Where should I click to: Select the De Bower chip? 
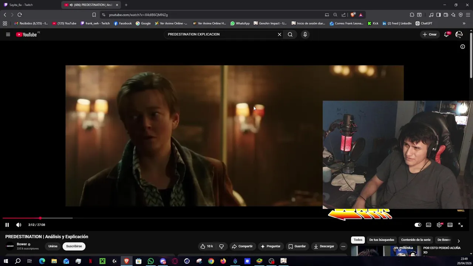click(444, 240)
